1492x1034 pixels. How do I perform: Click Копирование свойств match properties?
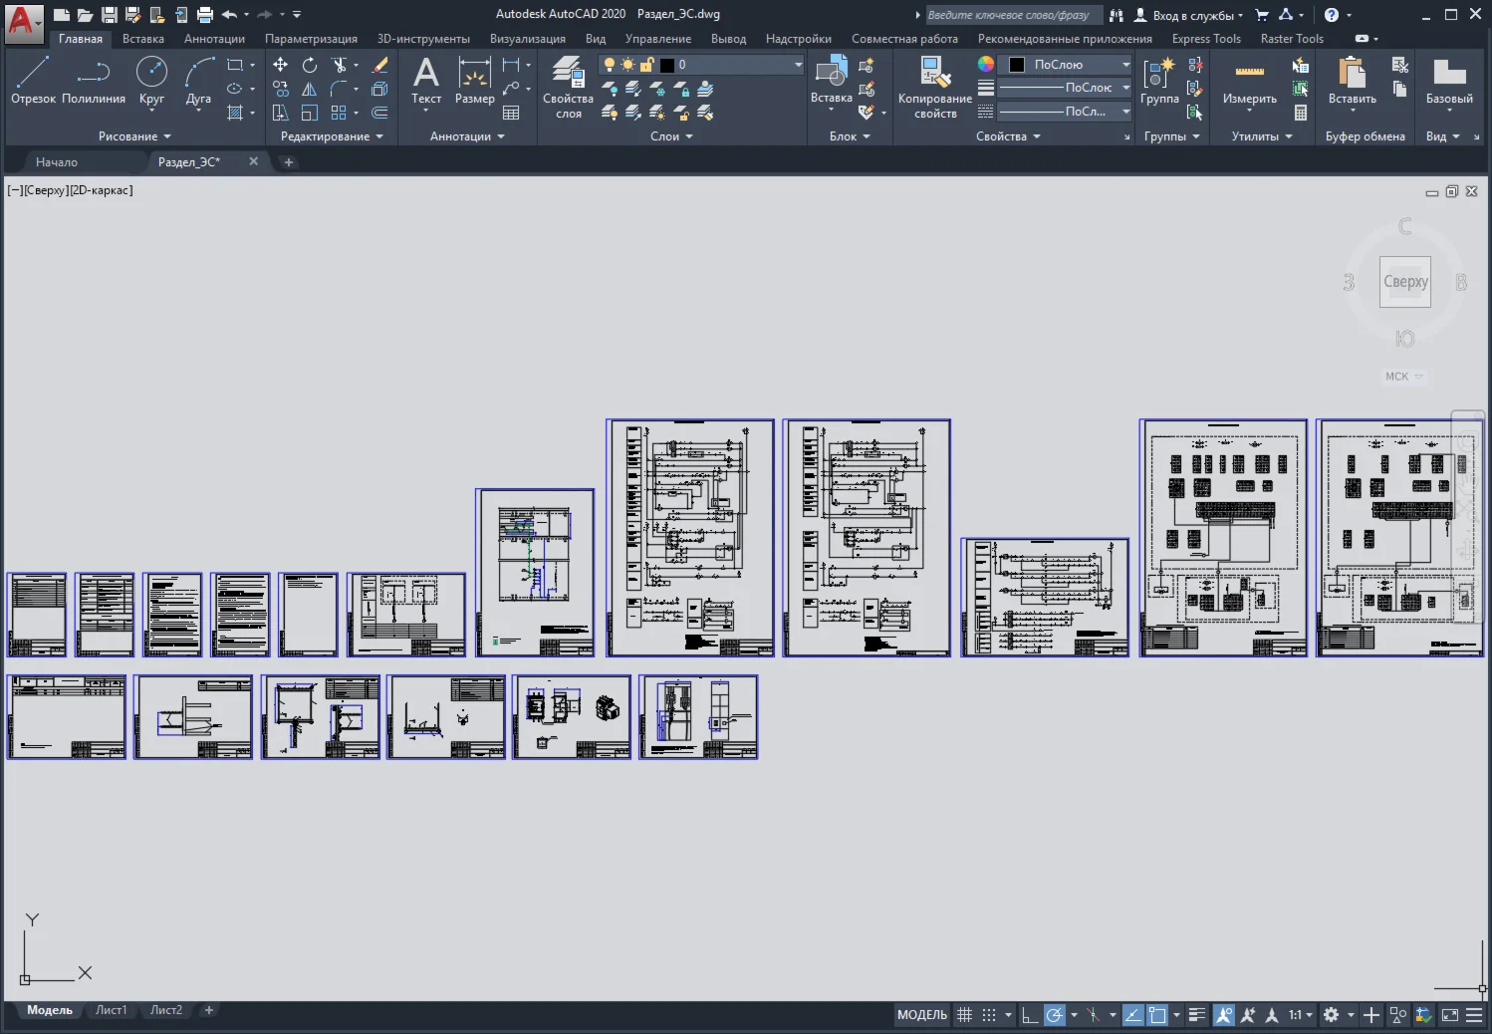(x=934, y=88)
